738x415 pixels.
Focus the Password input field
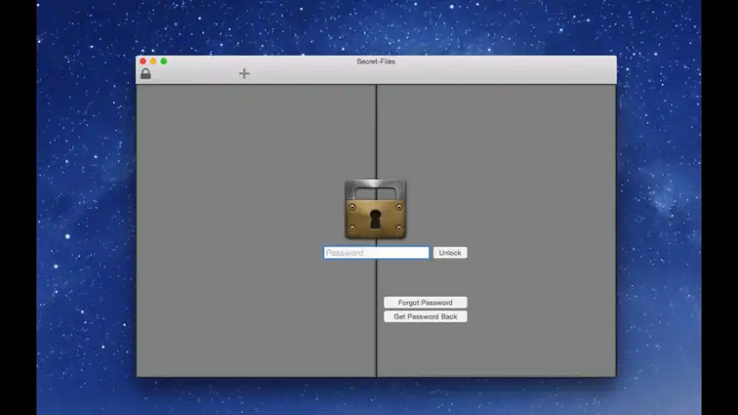tap(376, 252)
